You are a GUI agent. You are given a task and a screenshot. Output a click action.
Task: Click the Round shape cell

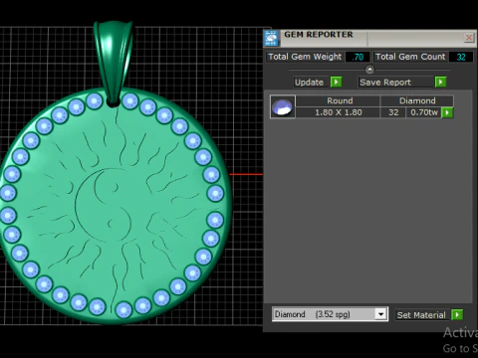338,100
